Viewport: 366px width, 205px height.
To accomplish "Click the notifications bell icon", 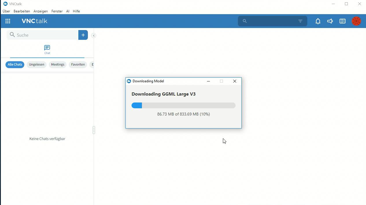I will (318, 21).
